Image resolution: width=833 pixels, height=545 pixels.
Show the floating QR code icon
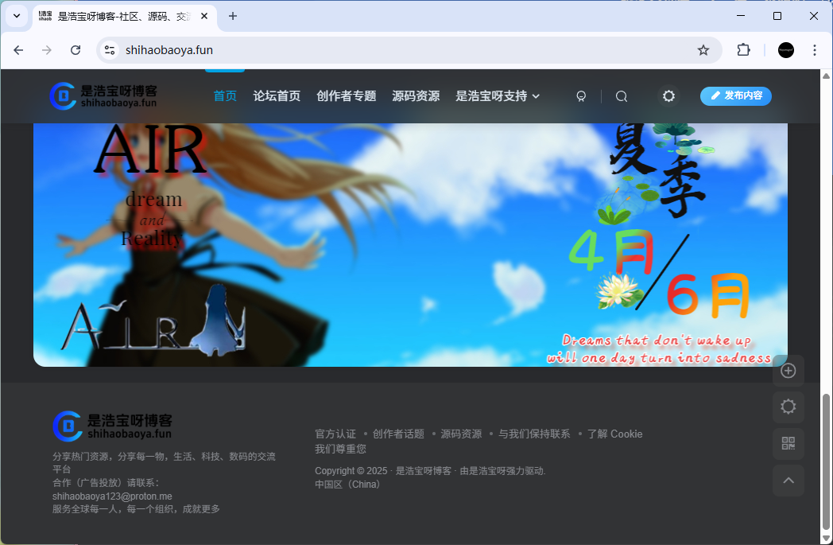click(x=788, y=443)
